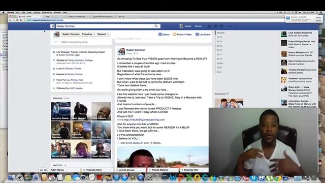The width and height of the screenshot is (325, 183).
Task: Expand the Recent dropdown
Action: coord(103,34)
